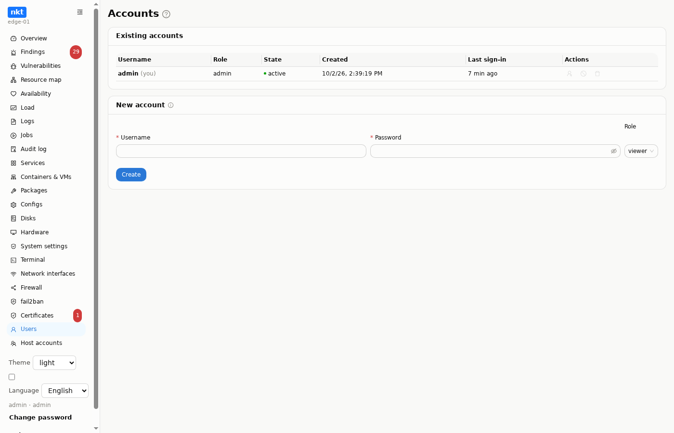Image resolution: width=674 pixels, height=433 pixels.
Task: Click disable account icon for admin
Action: pos(583,74)
